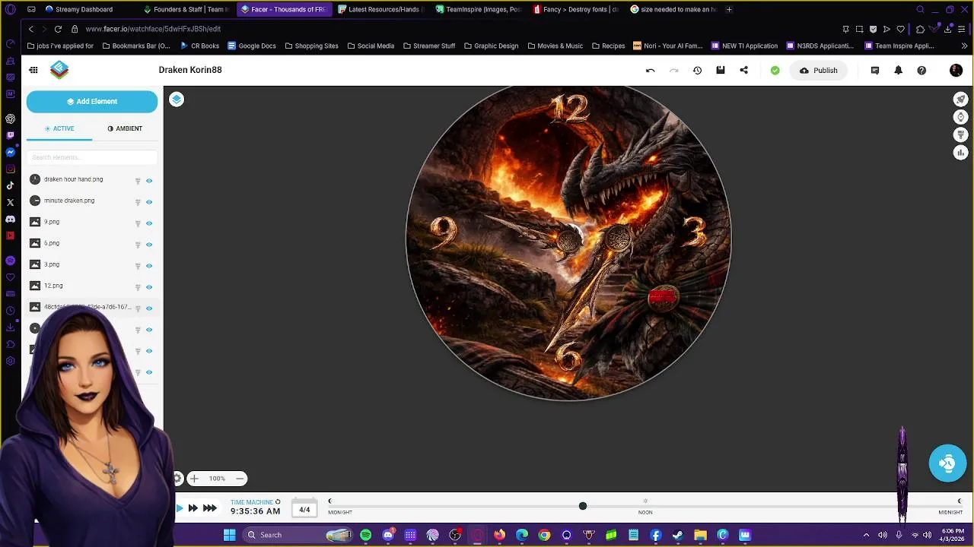Click the time machine slider handle
This screenshot has width=974, height=547.
583,506
